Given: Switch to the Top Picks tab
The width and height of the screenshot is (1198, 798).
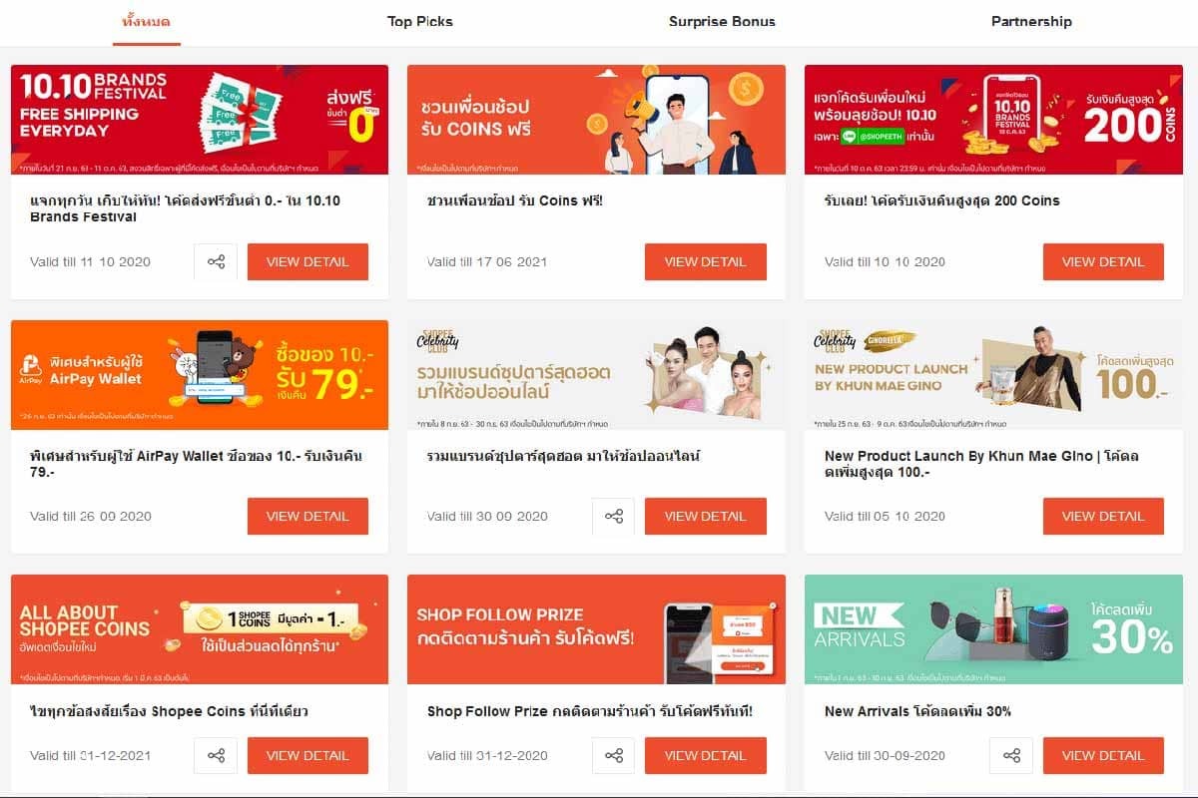Looking at the screenshot, I should pyautogui.click(x=420, y=21).
